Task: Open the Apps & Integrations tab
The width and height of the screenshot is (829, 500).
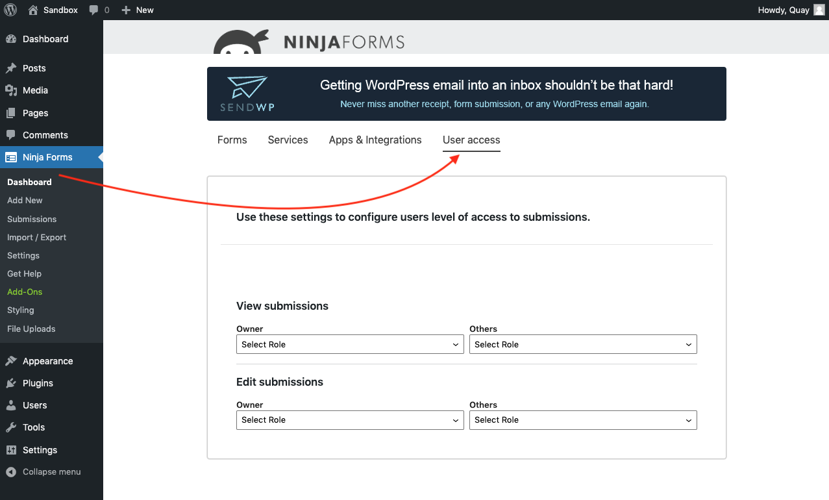Action: tap(375, 140)
